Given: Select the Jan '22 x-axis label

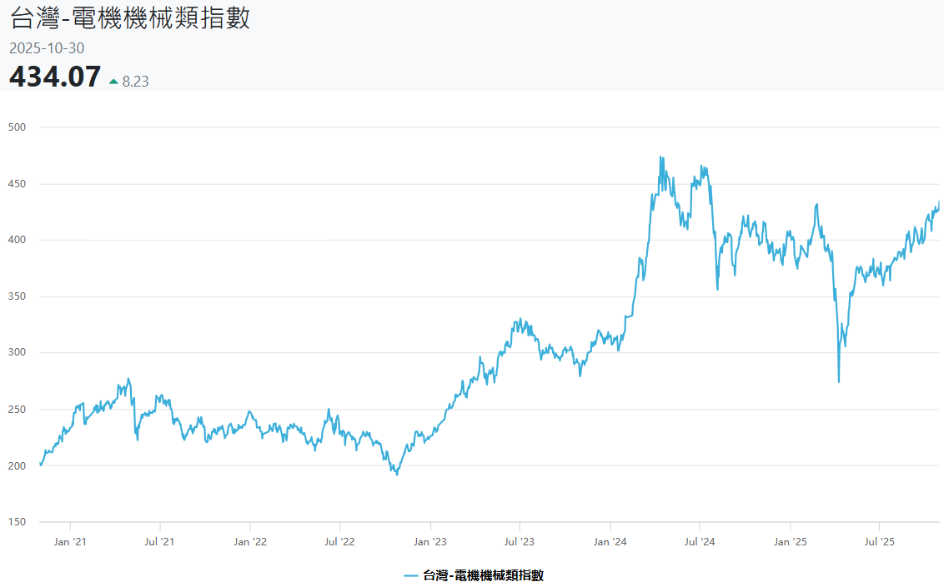Looking at the screenshot, I should click(250, 542).
